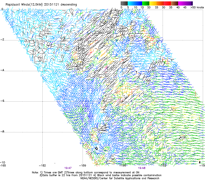Click the purple 19:48 time label
Screen dimensions: 205x180
(142, 168)
